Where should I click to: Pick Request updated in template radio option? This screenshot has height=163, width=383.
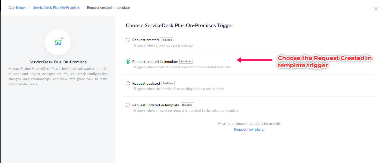pyautogui.click(x=128, y=105)
